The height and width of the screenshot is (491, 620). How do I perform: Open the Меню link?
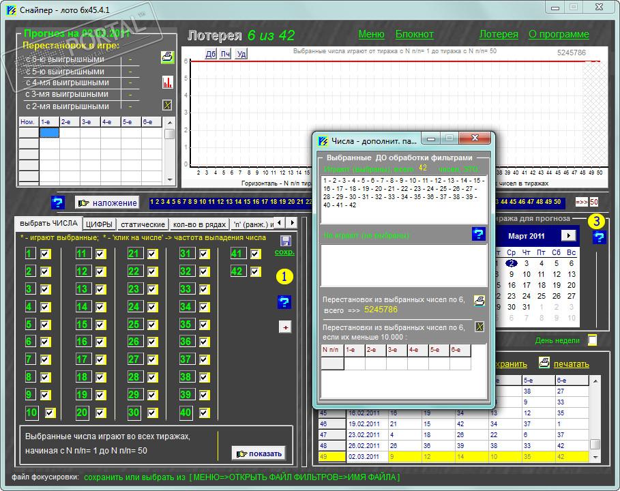pyautogui.click(x=371, y=34)
